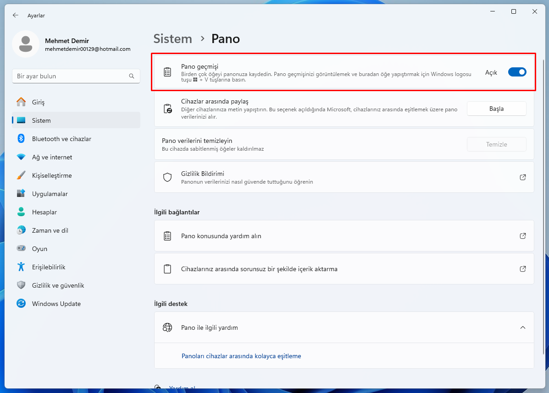The width and height of the screenshot is (549, 393).
Task: Click the Mehmet Demir profile picture
Action: [x=25, y=44]
